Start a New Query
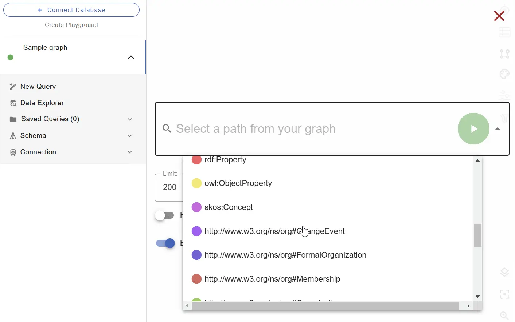Image resolution: width=515 pixels, height=322 pixels. 38,86
